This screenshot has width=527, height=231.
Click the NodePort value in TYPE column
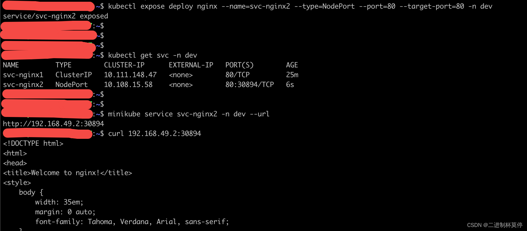(71, 85)
